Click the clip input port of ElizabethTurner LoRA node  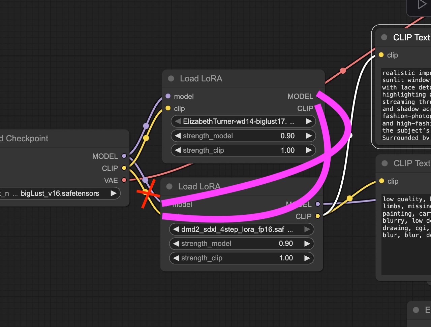click(168, 108)
